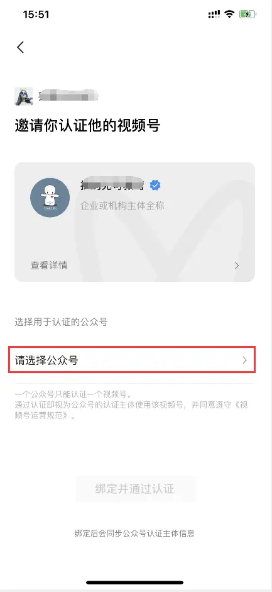Screen dimensions: 272x592
Task: Tap the blue verified badge icon
Action: (155, 185)
